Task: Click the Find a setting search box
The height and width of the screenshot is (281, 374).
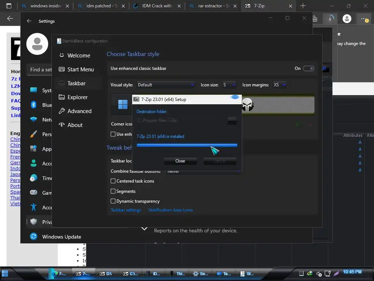Action: (x=39, y=70)
